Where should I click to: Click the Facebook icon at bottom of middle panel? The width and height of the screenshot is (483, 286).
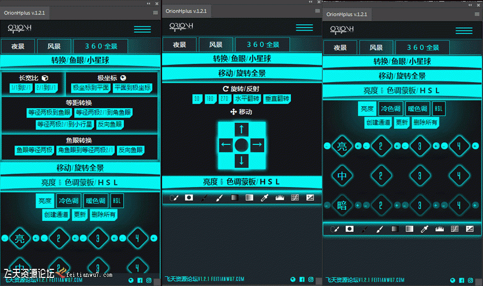click(302, 279)
